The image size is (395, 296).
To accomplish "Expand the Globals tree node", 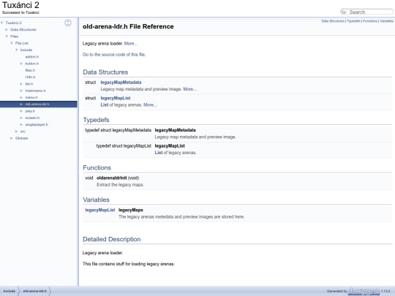I will [12, 138].
